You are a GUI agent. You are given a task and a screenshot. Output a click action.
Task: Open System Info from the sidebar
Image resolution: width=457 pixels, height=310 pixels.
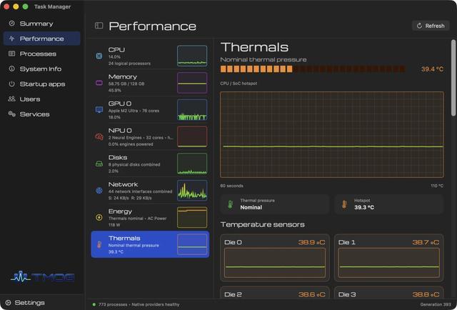tap(41, 69)
